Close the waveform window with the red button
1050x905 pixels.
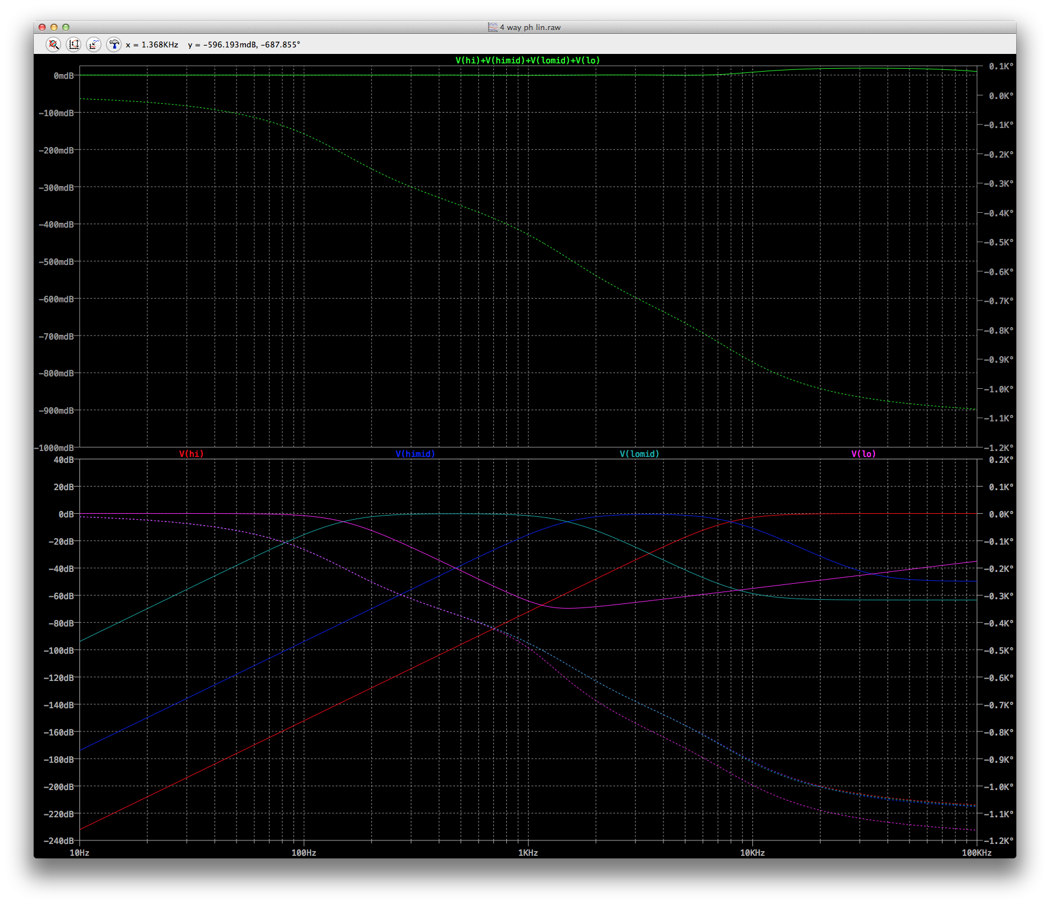[x=42, y=27]
